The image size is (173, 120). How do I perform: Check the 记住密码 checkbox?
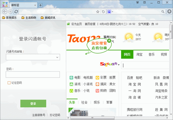9,83
